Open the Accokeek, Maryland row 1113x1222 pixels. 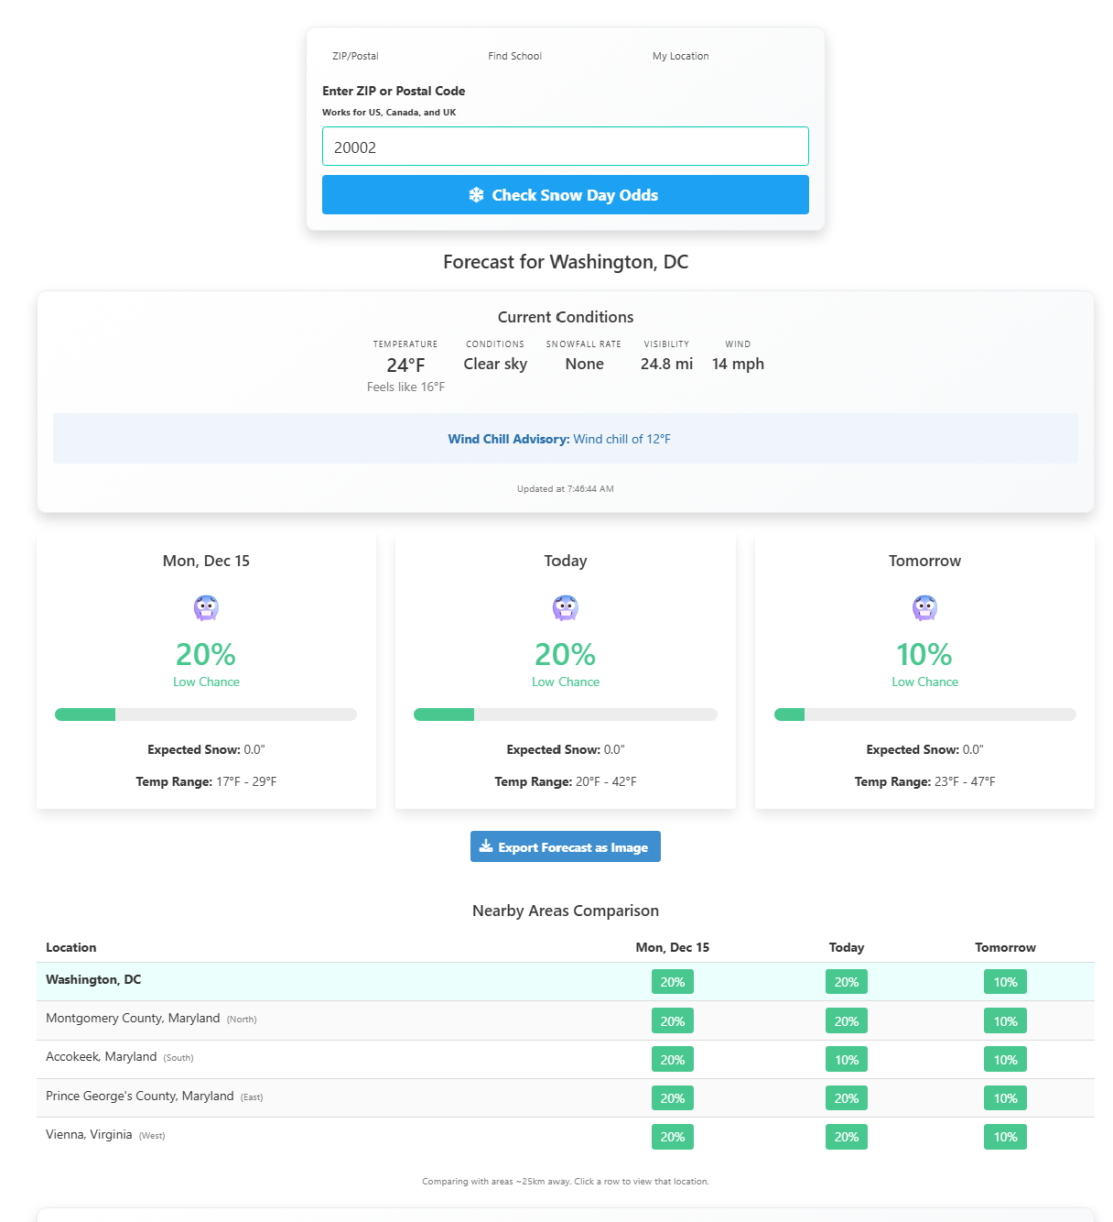pyautogui.click(x=566, y=1059)
